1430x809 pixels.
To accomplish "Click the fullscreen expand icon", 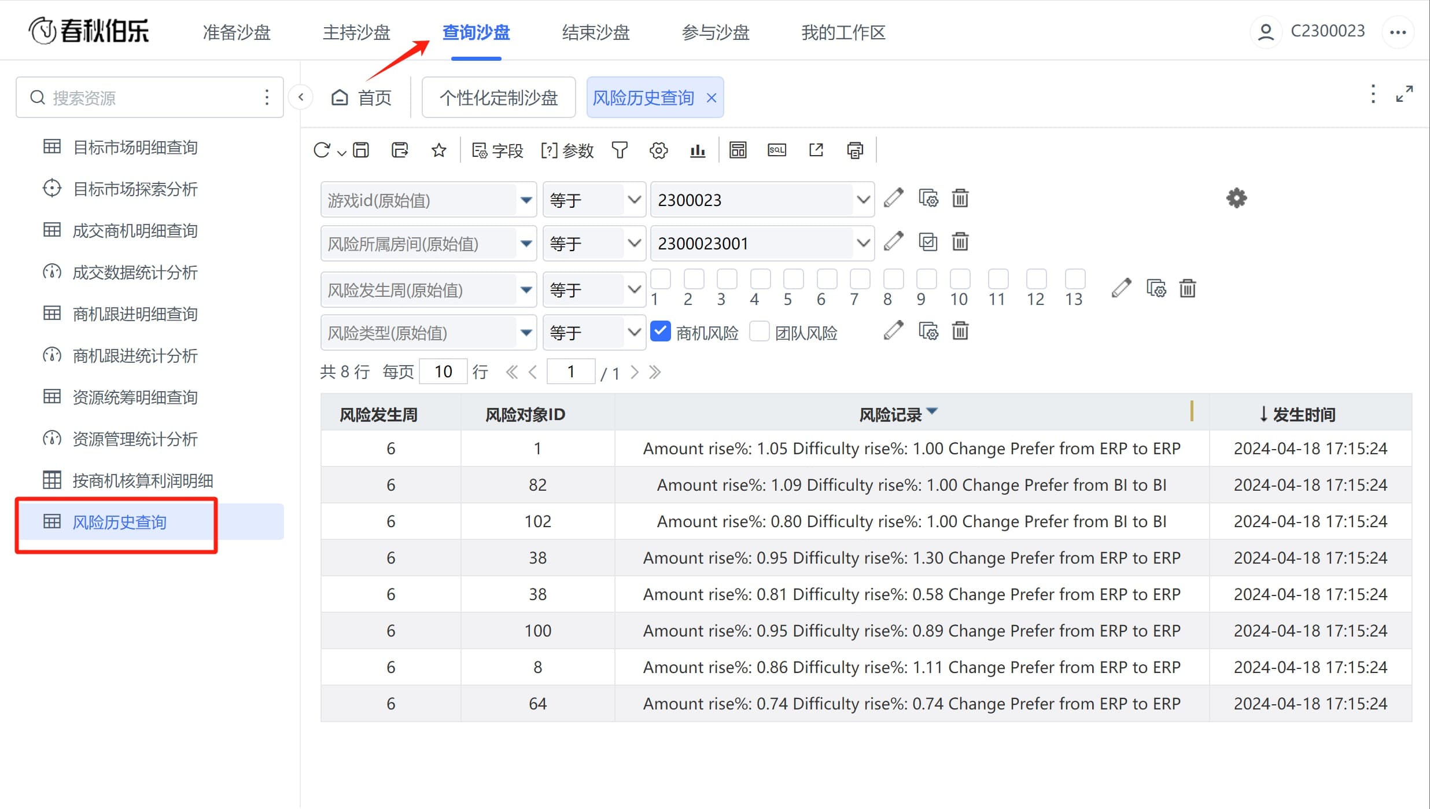I will point(1405,94).
